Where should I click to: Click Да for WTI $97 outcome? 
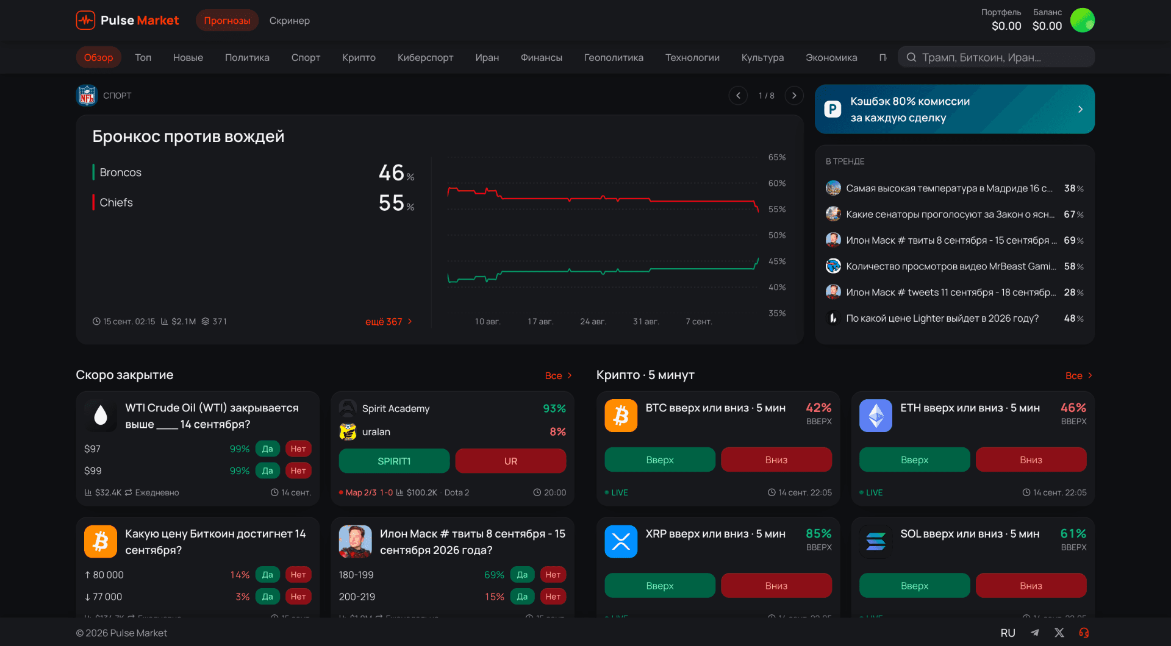tap(268, 449)
